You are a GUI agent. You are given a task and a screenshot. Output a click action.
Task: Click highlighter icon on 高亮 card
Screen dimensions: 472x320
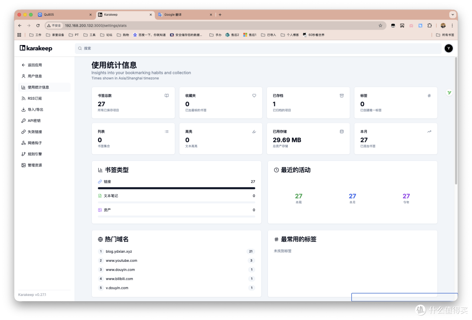[x=254, y=132]
